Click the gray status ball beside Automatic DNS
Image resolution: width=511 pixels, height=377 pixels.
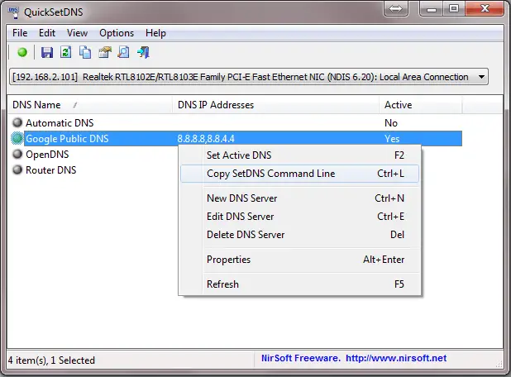[17, 122]
